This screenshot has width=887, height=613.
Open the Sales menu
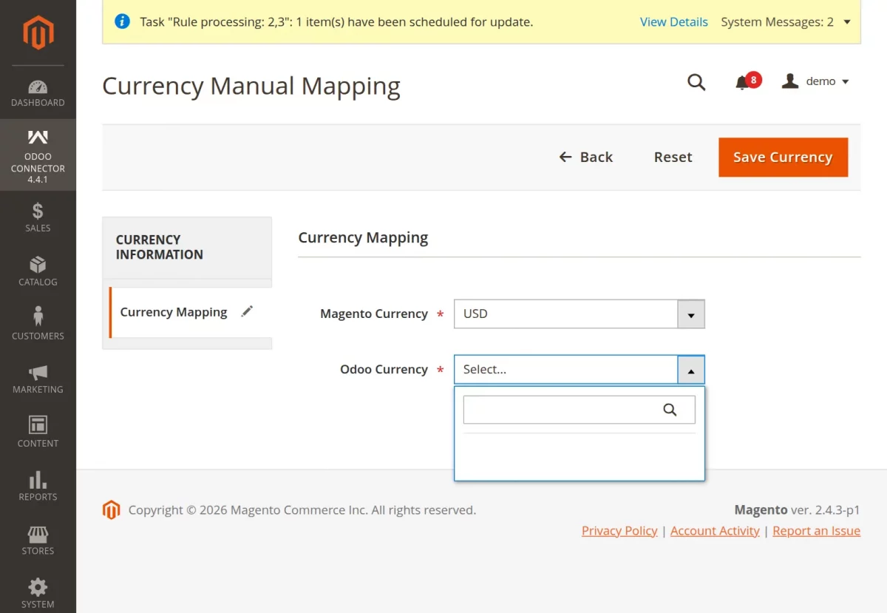[x=38, y=217]
